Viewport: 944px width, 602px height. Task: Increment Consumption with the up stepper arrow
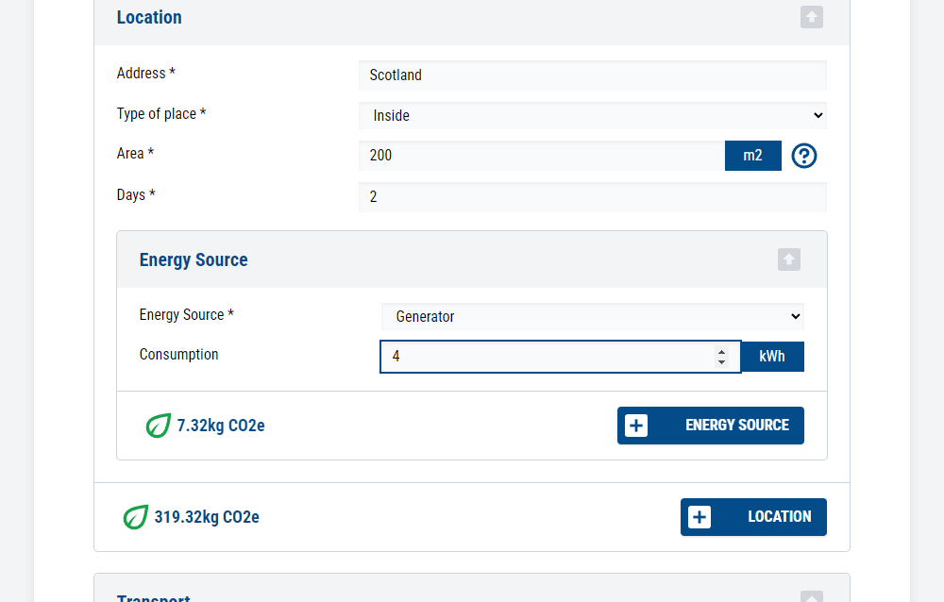[x=721, y=352]
